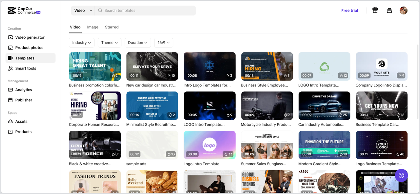Image resolution: width=420 pixels, height=194 pixels.
Task: Open Video generator from the sidebar
Action: (x=30, y=37)
